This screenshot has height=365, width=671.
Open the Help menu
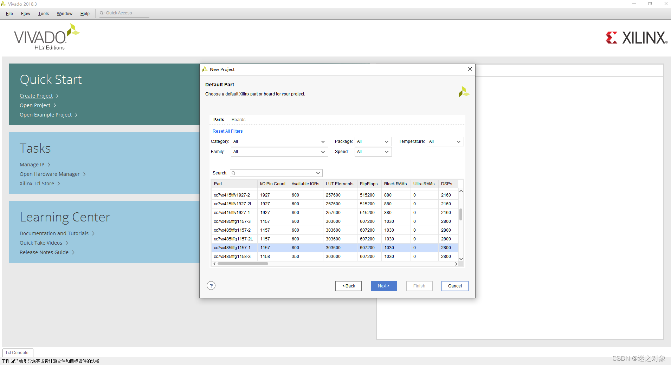85,14
